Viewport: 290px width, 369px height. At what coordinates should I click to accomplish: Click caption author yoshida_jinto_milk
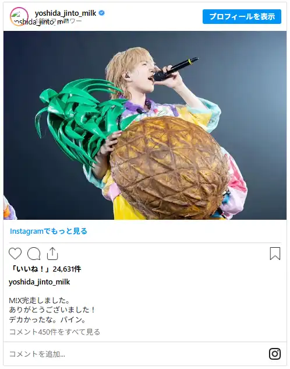40,282
